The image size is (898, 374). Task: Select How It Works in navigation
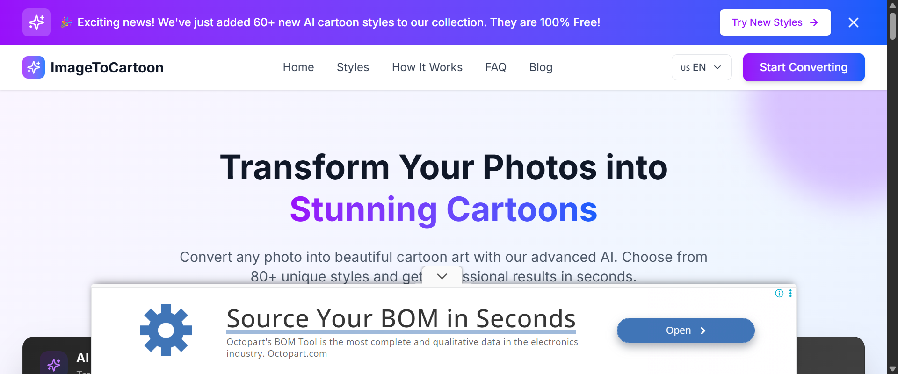(x=427, y=67)
